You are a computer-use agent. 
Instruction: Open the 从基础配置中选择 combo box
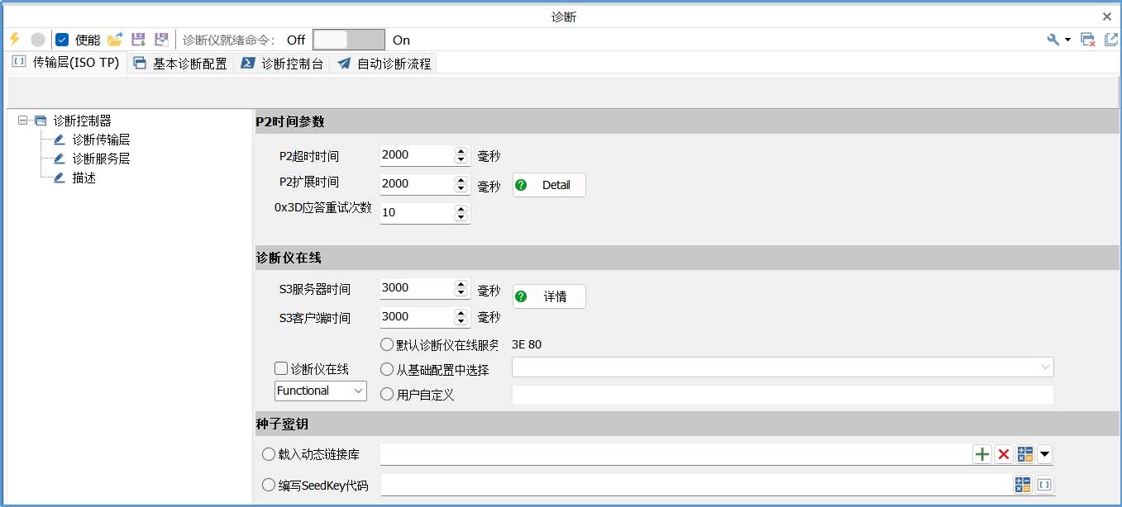click(x=783, y=367)
